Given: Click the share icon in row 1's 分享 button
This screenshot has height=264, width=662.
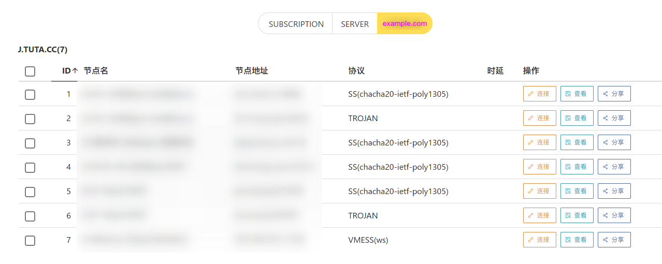Looking at the screenshot, I should pyautogui.click(x=605, y=94).
